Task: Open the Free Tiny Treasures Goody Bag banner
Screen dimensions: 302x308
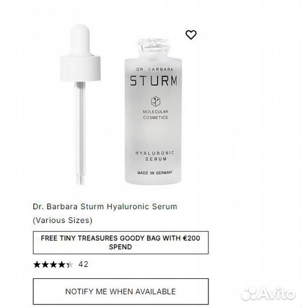Action: tap(120, 242)
